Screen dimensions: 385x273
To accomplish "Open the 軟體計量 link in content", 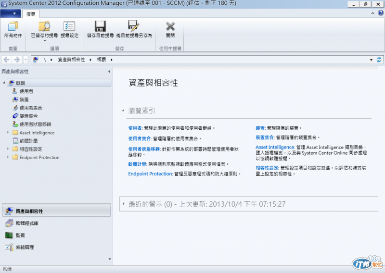I will click(x=137, y=164).
